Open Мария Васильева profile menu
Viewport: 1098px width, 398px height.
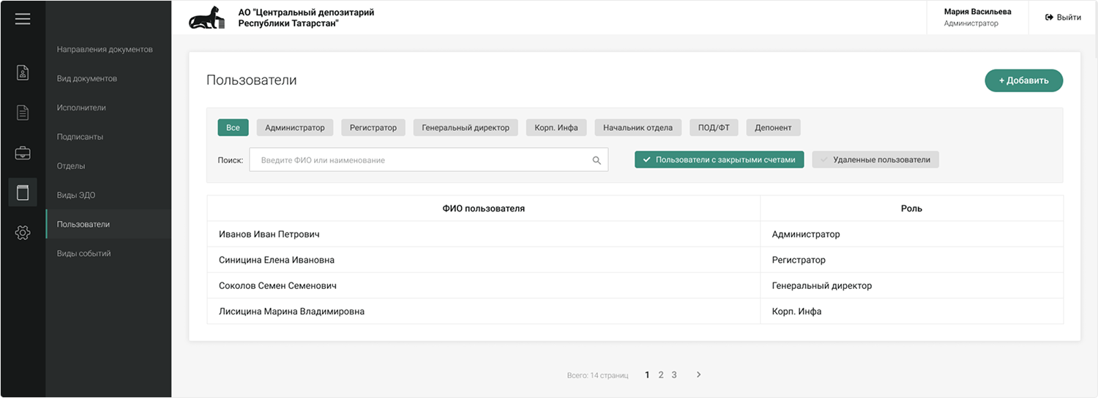click(x=976, y=18)
